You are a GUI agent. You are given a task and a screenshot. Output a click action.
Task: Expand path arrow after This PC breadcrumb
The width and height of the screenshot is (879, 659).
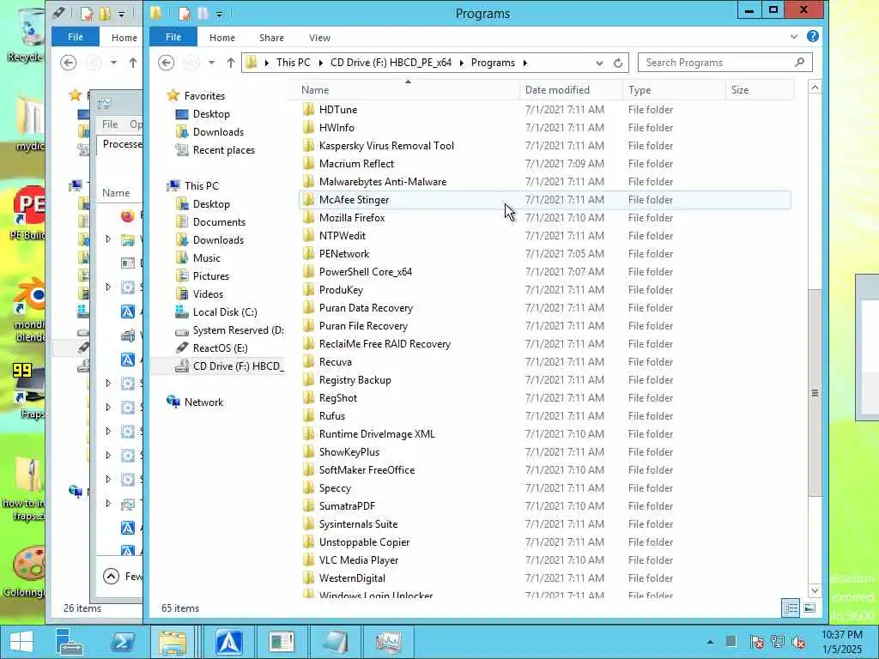[321, 63]
